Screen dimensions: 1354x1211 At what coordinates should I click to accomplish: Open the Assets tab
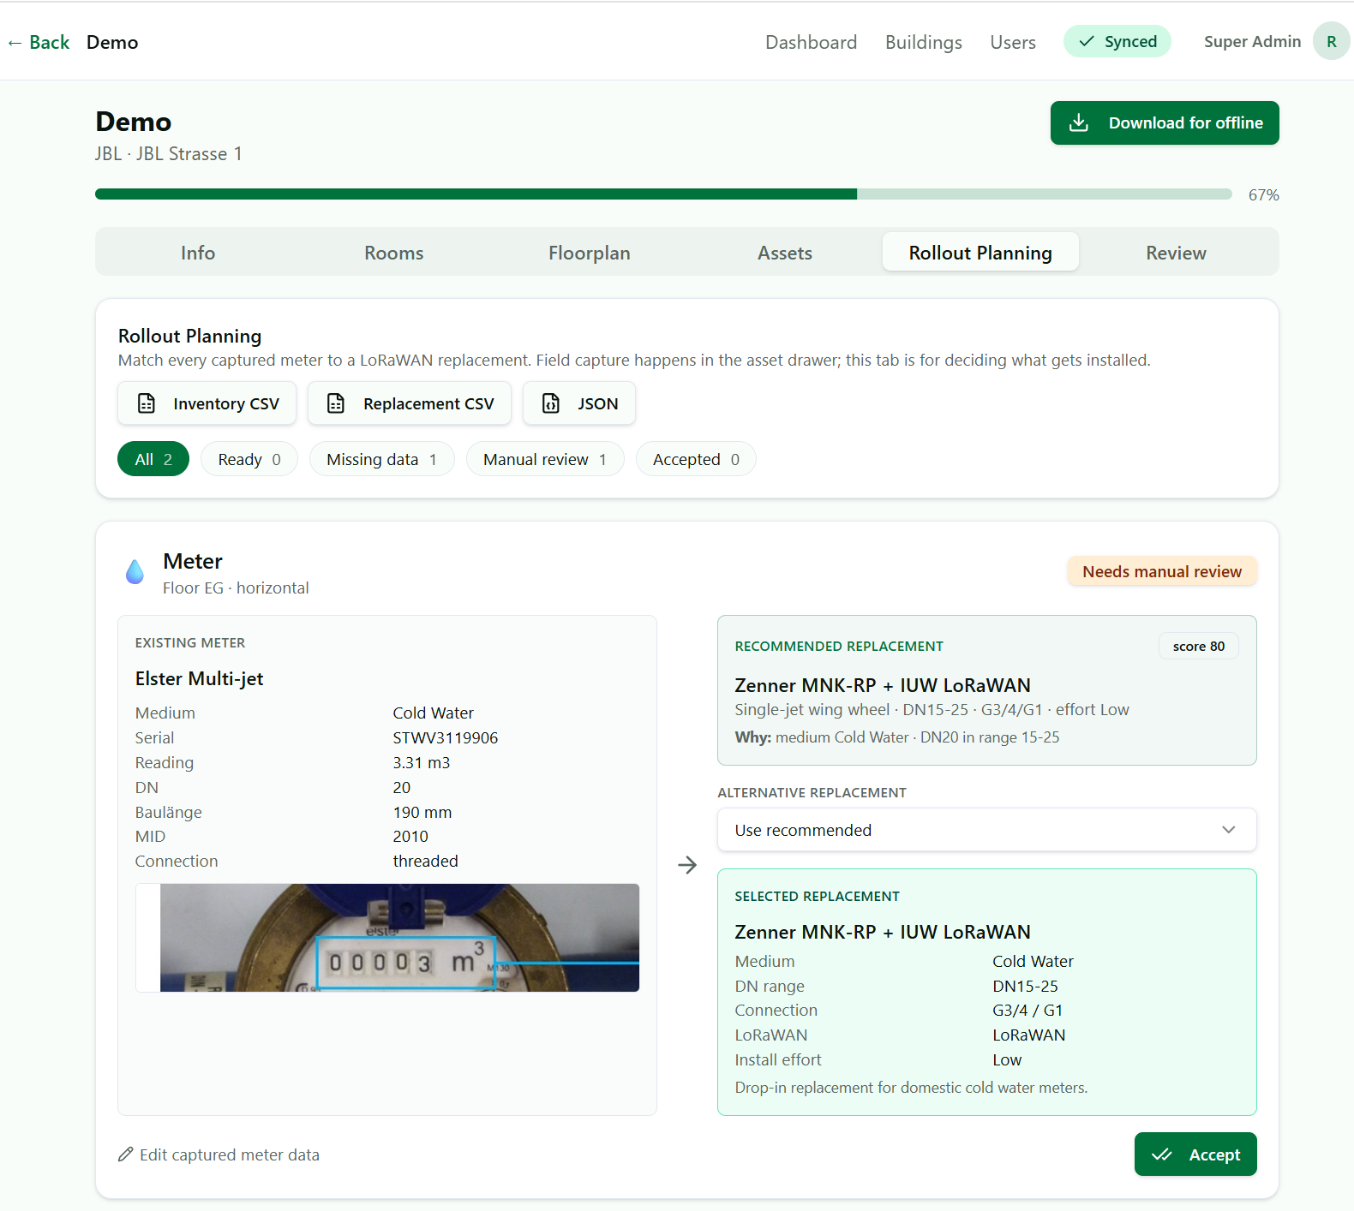785,253
